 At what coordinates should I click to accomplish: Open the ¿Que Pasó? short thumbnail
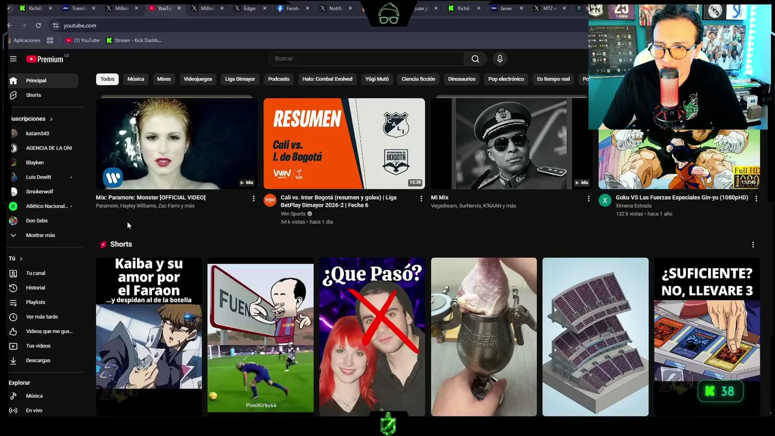pos(372,337)
